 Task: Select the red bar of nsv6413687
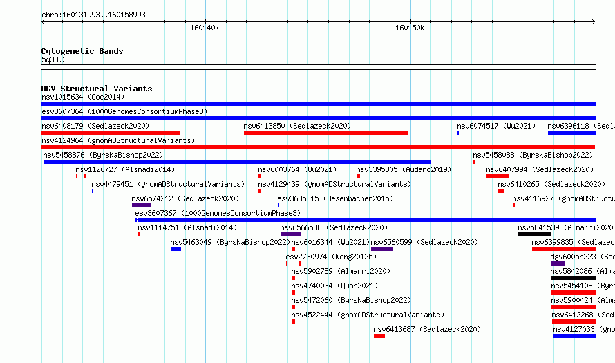[x=379, y=336]
